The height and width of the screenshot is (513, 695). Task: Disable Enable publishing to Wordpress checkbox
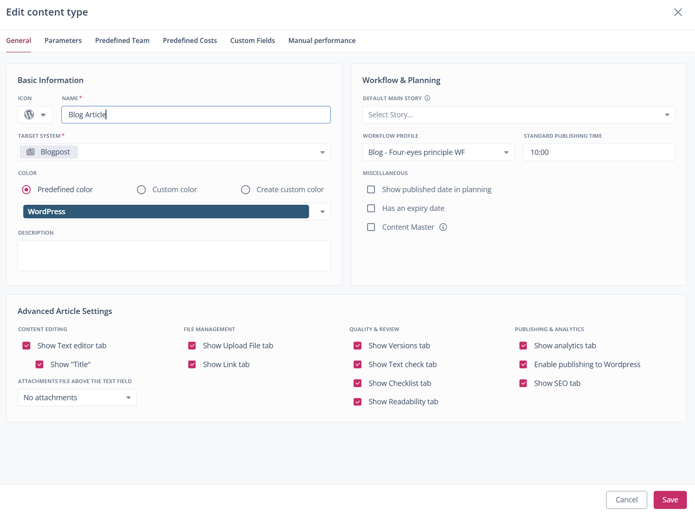coord(523,364)
